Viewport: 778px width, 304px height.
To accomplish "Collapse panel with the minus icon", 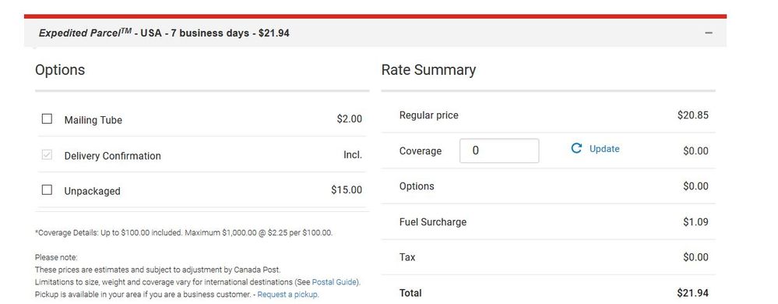I will tap(709, 33).
